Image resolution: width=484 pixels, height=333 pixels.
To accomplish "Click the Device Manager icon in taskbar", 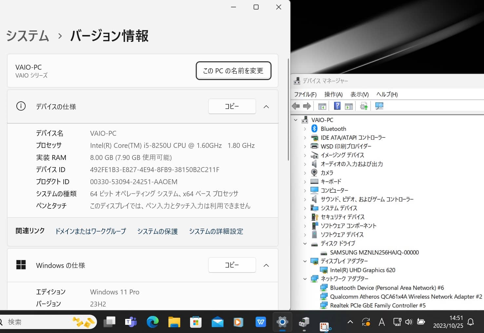I will click(x=304, y=322).
